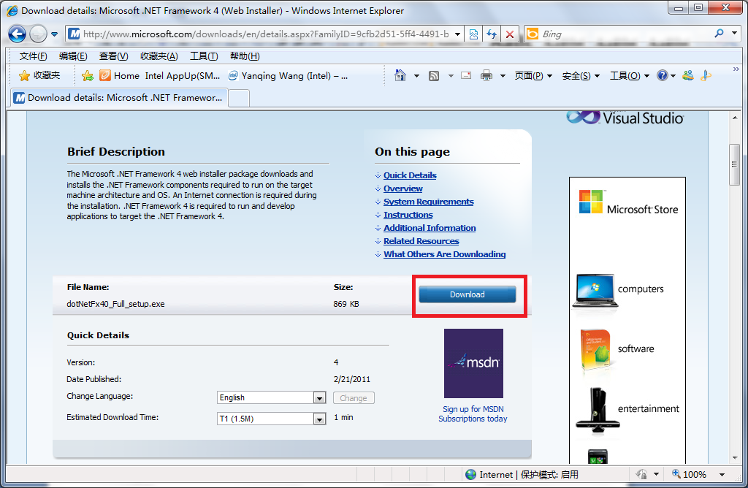Click inside the Bing search box
Image resolution: width=748 pixels, height=488 pixels.
(625, 34)
